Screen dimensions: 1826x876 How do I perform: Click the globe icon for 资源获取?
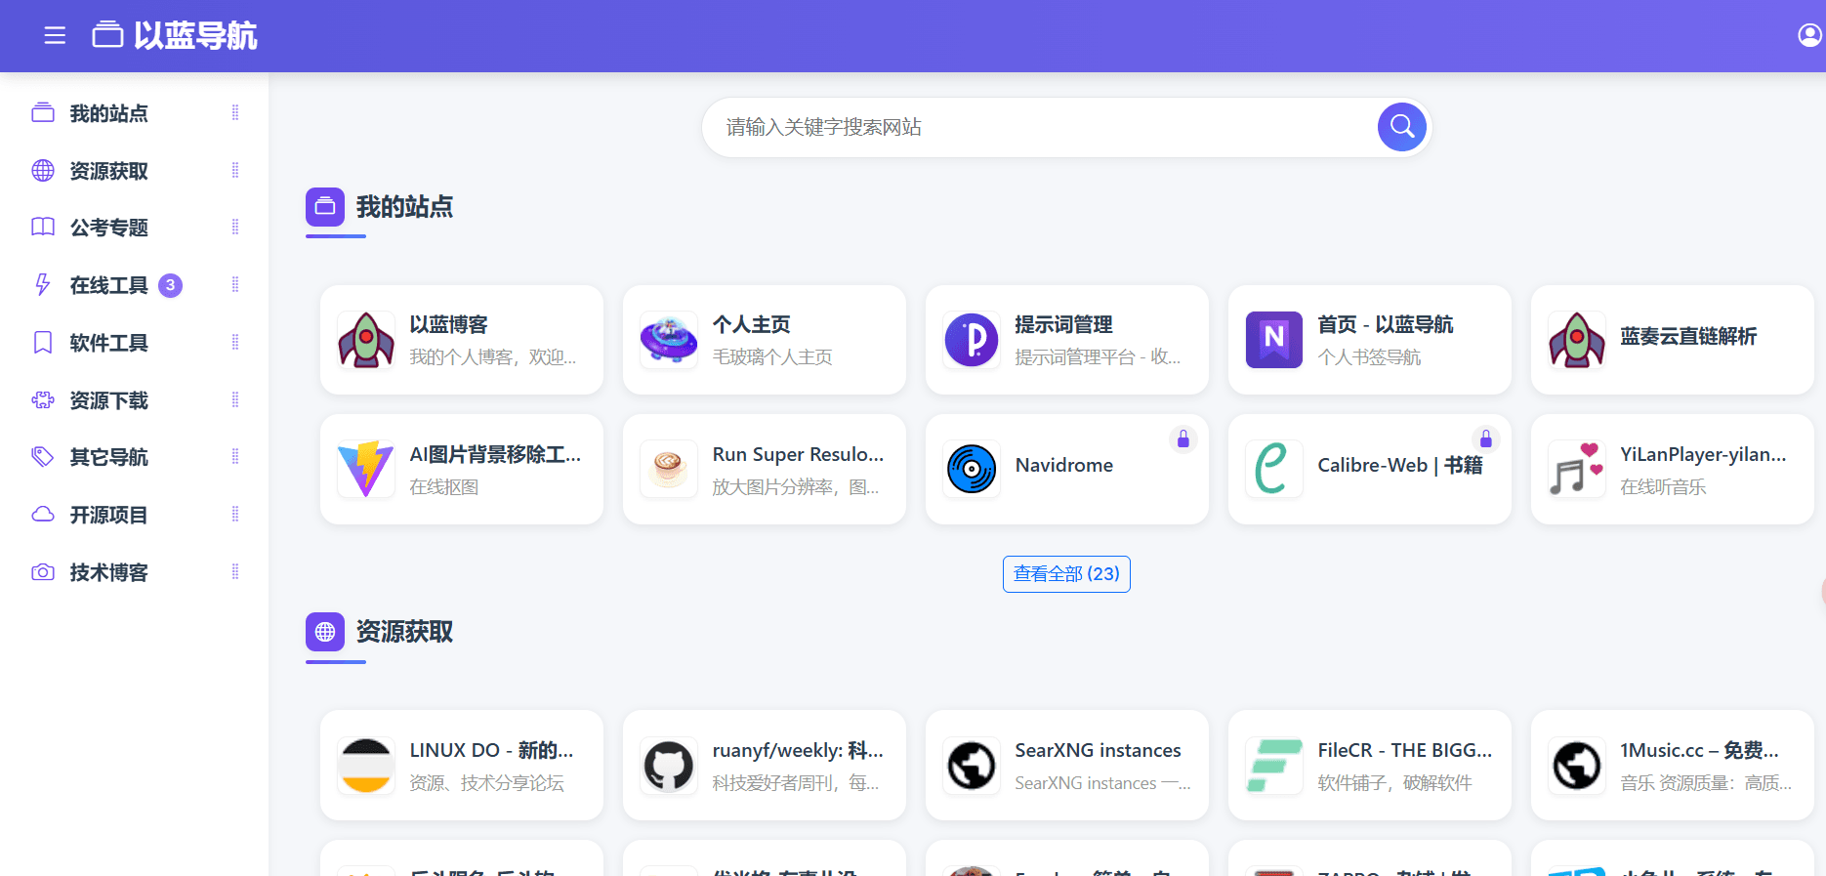point(43,171)
